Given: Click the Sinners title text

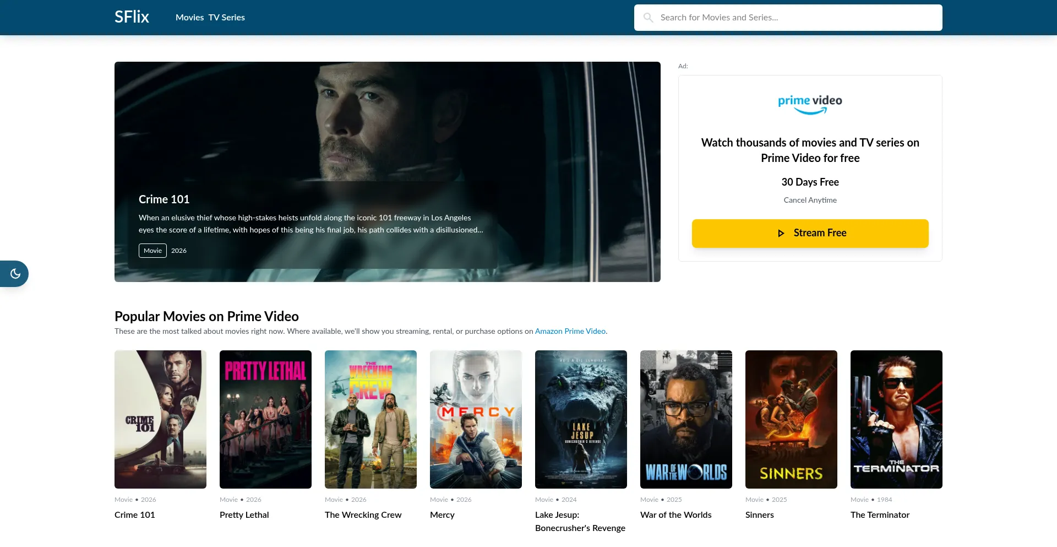Looking at the screenshot, I should point(760,515).
